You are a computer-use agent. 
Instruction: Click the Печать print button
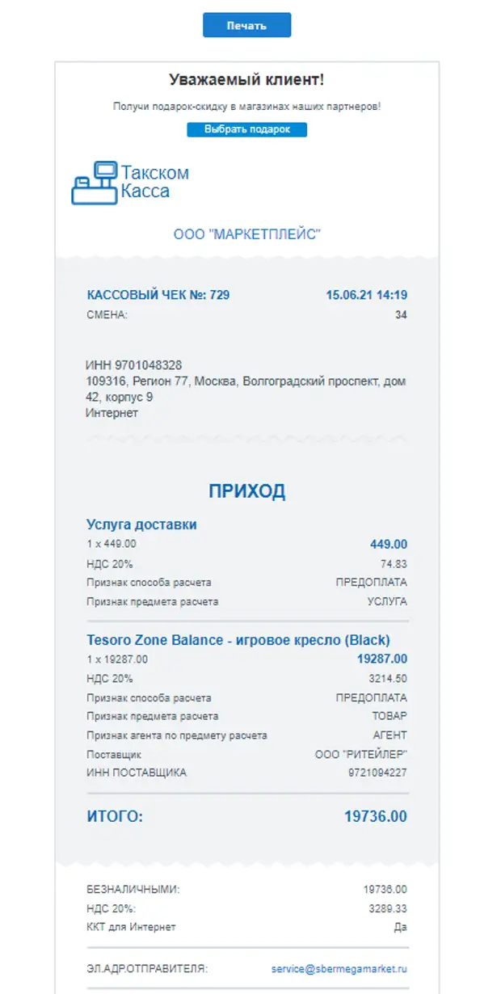(x=246, y=25)
